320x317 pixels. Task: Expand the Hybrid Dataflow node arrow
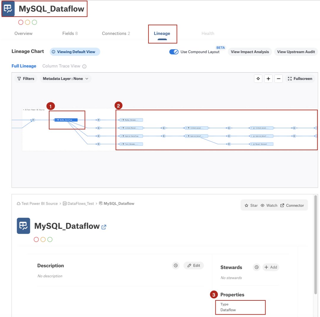pyautogui.click(x=121, y=136)
